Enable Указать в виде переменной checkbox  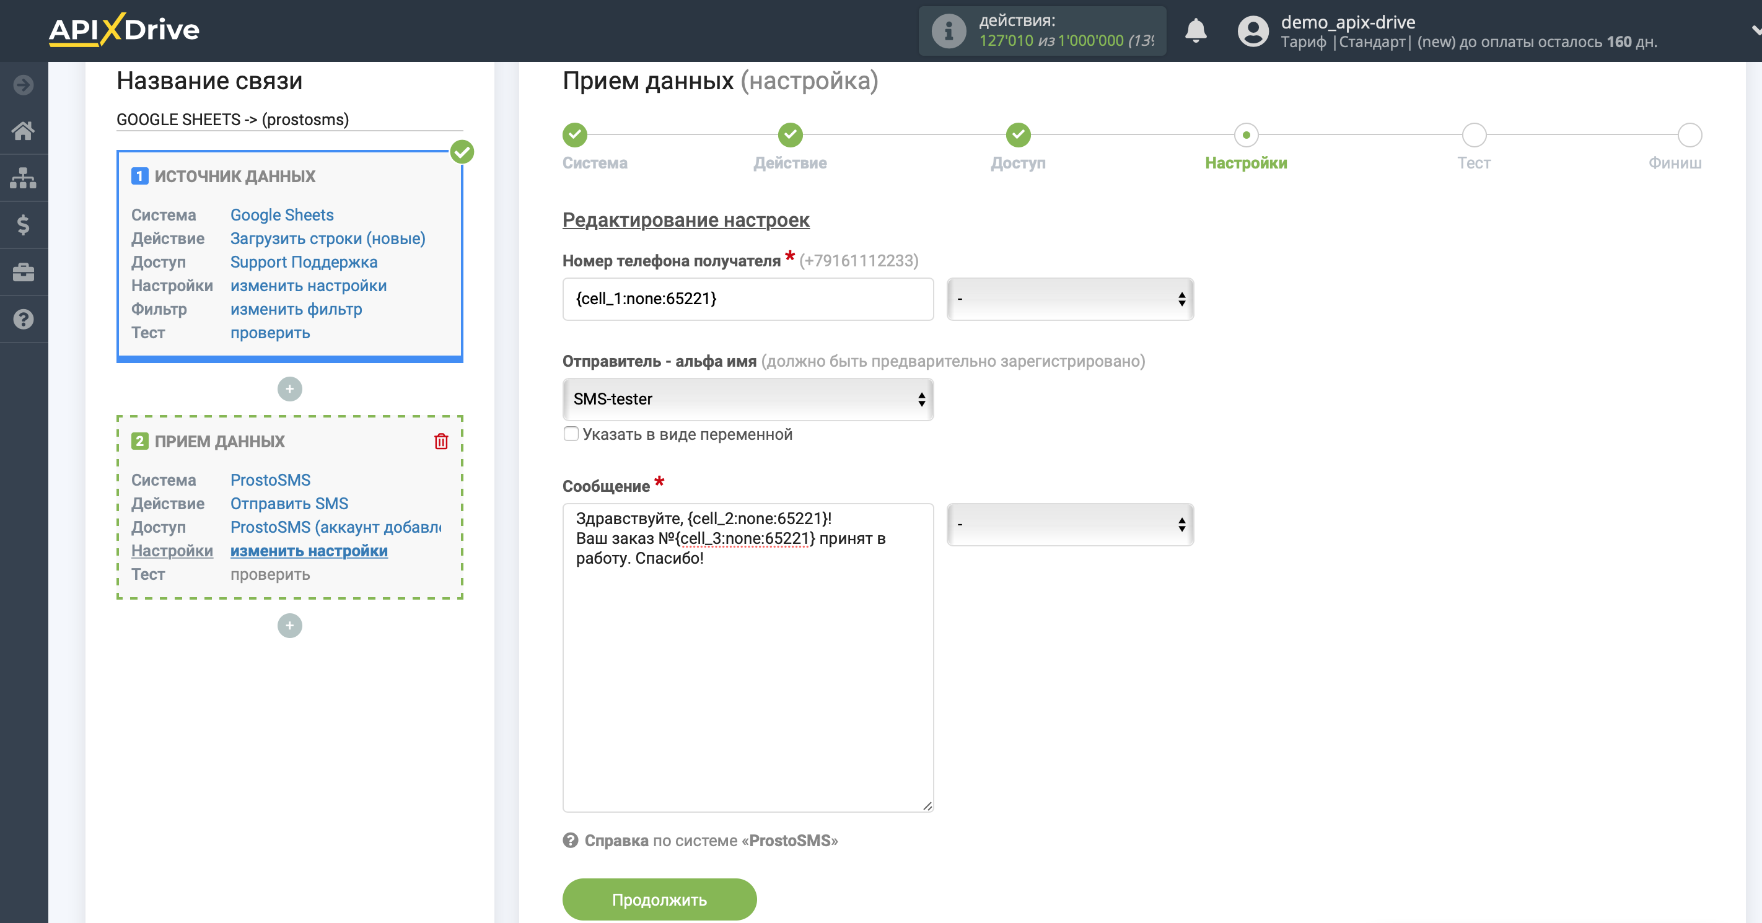[571, 434]
